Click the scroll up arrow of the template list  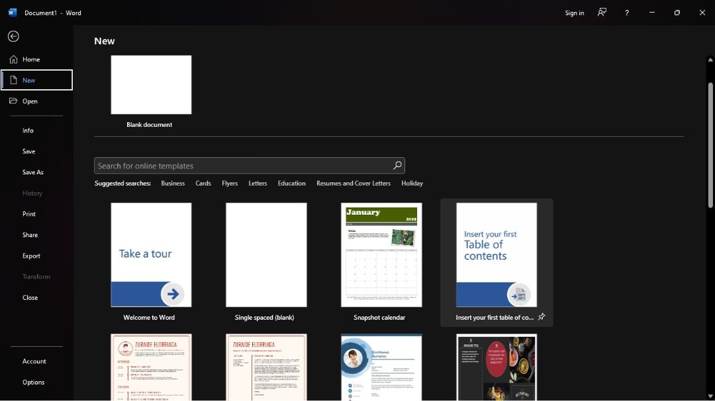pos(710,59)
